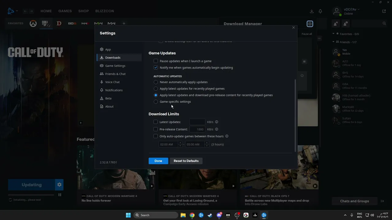The width and height of the screenshot is (392, 220).
Task: Open the Battle.net logo dropdown menu
Action: (13, 11)
